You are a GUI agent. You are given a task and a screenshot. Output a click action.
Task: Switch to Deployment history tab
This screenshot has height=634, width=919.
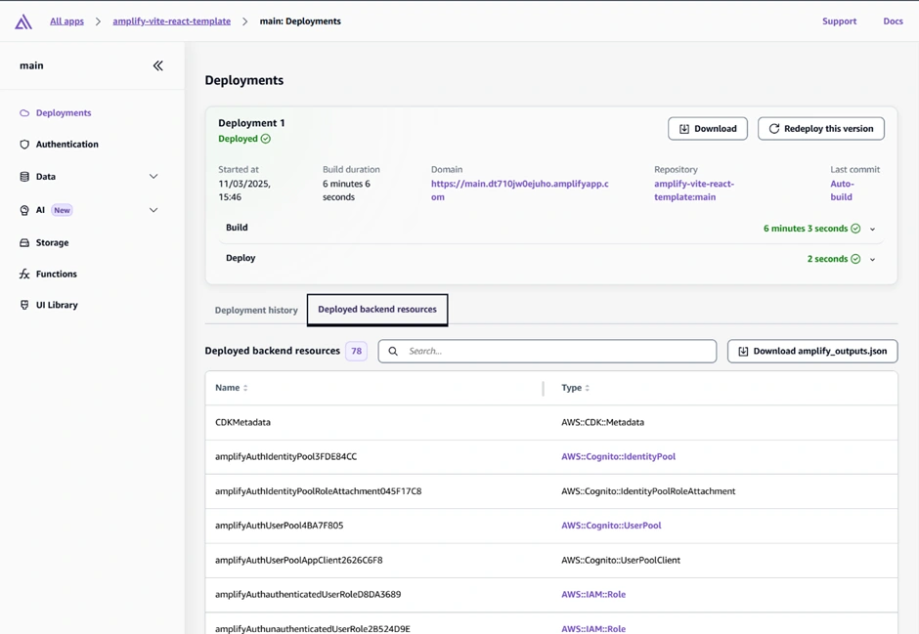point(256,310)
